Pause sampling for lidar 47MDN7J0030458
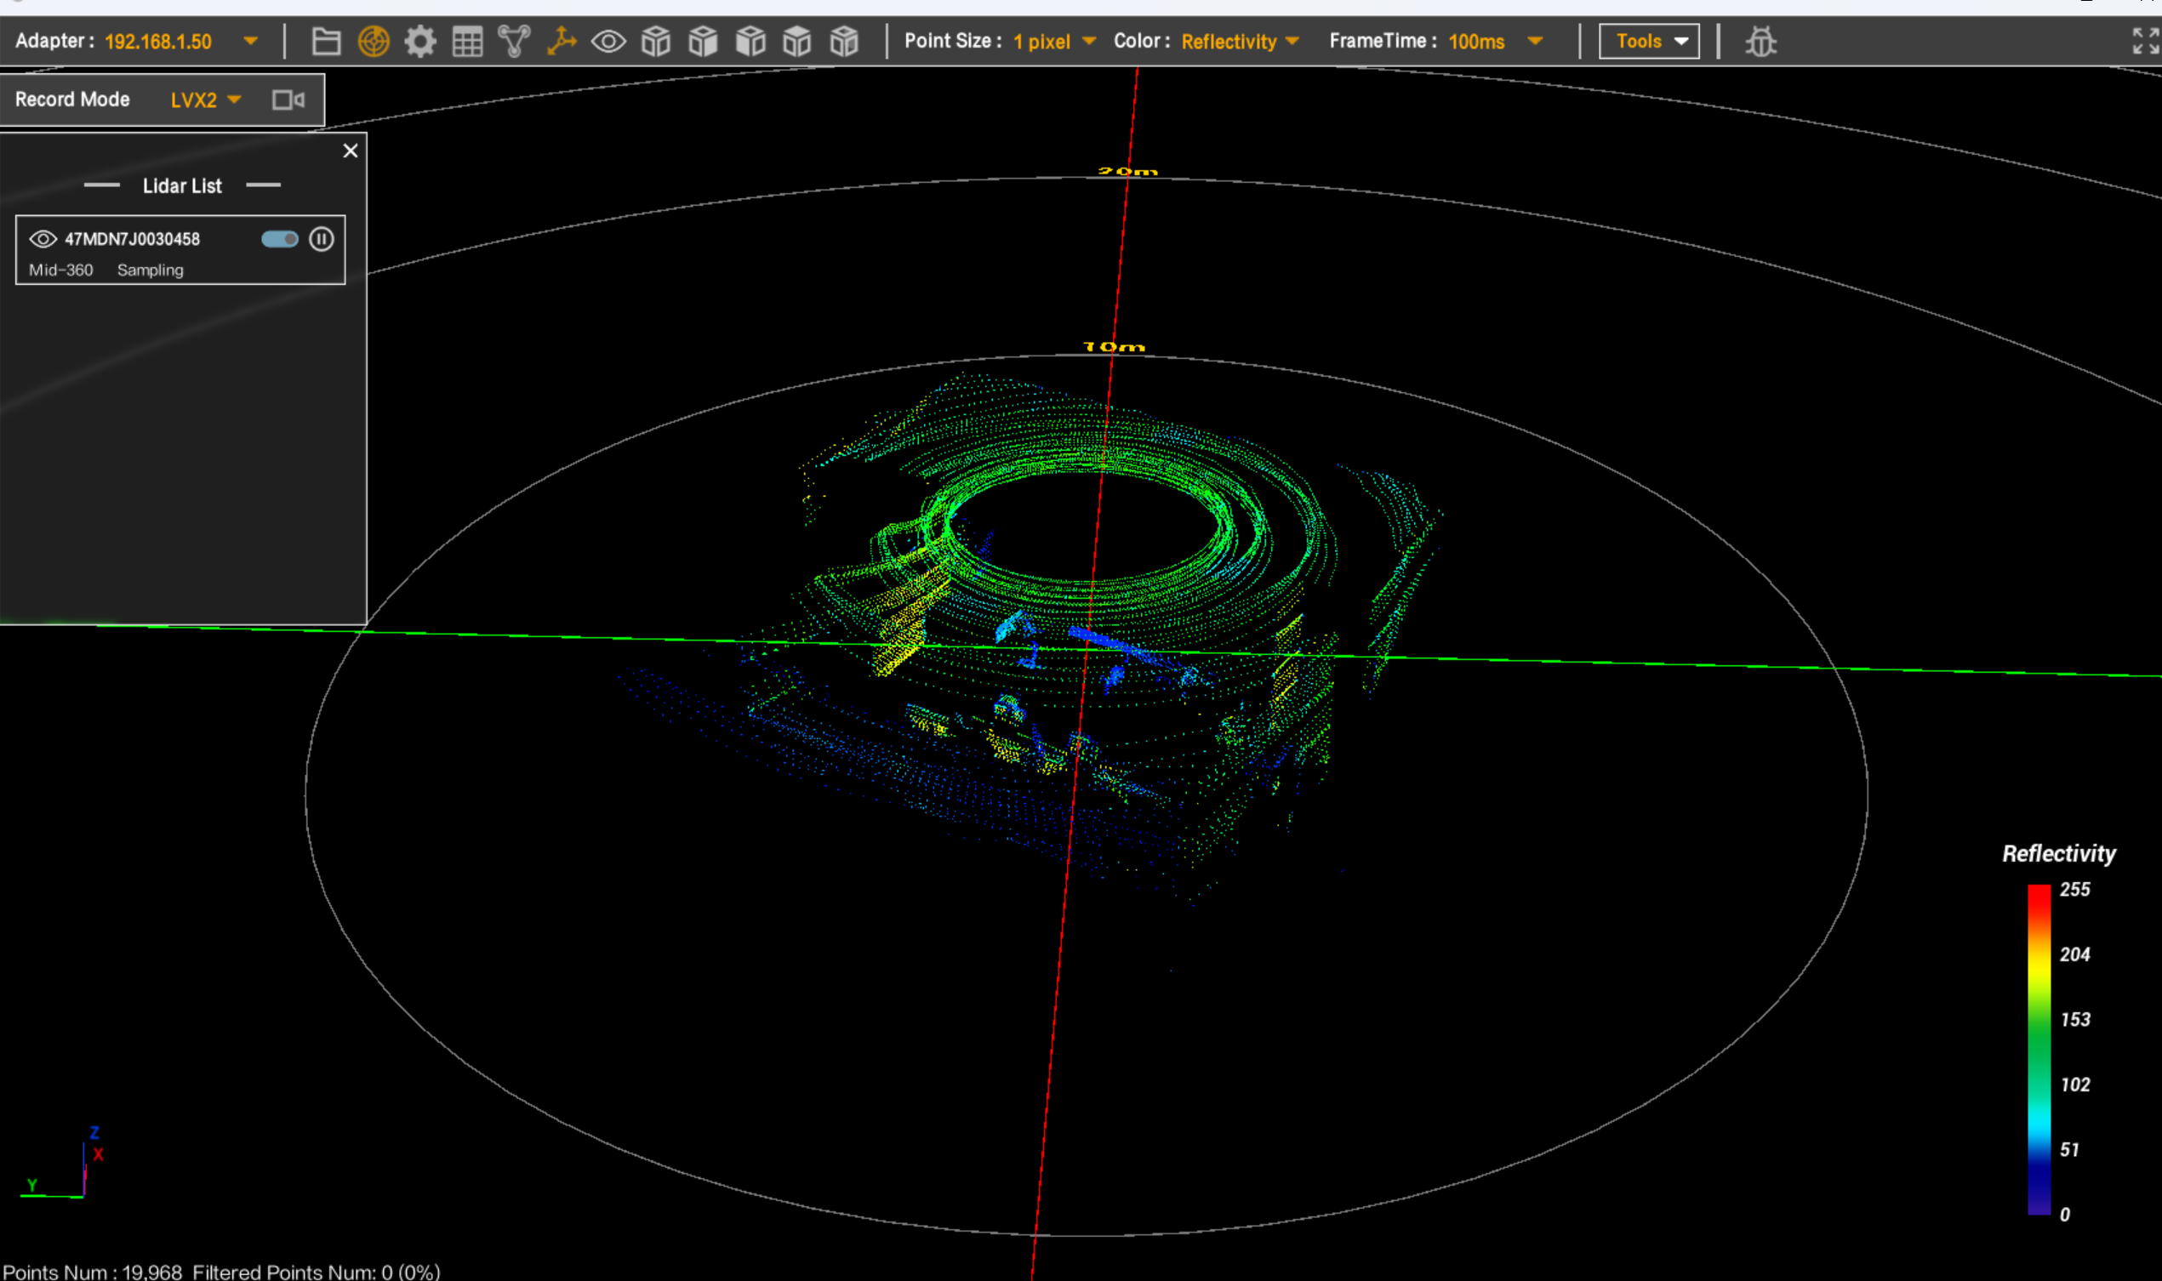The height and width of the screenshot is (1281, 2162). pos(321,239)
